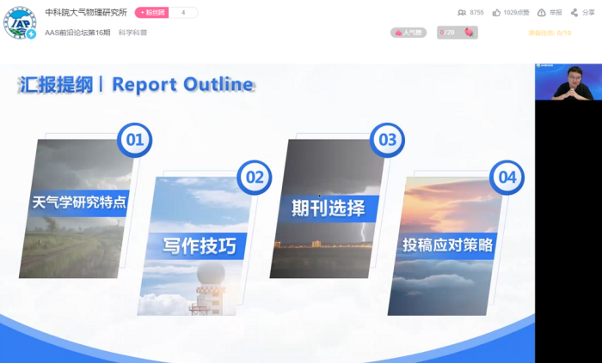
Task: Click the peach gift icon
Action: pos(469,33)
